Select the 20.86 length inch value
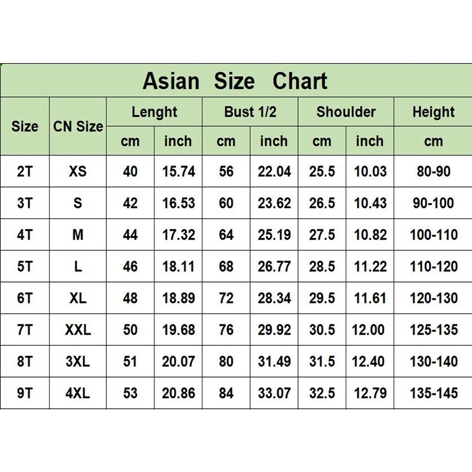472x472 pixels. coord(179,393)
